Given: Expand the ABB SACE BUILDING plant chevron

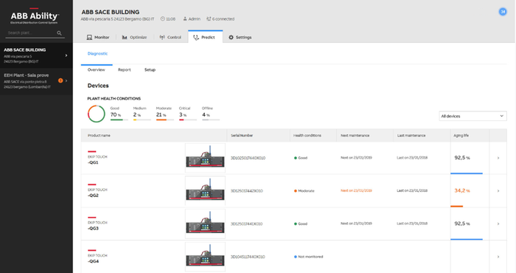Looking at the screenshot, I should 66,55.
